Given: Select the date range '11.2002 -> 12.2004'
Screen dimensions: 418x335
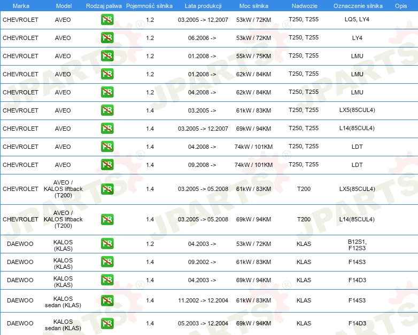Looking at the screenshot, I should [x=203, y=300].
